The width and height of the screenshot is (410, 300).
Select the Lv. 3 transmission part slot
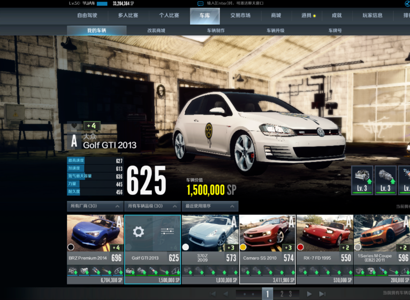coord(386,180)
